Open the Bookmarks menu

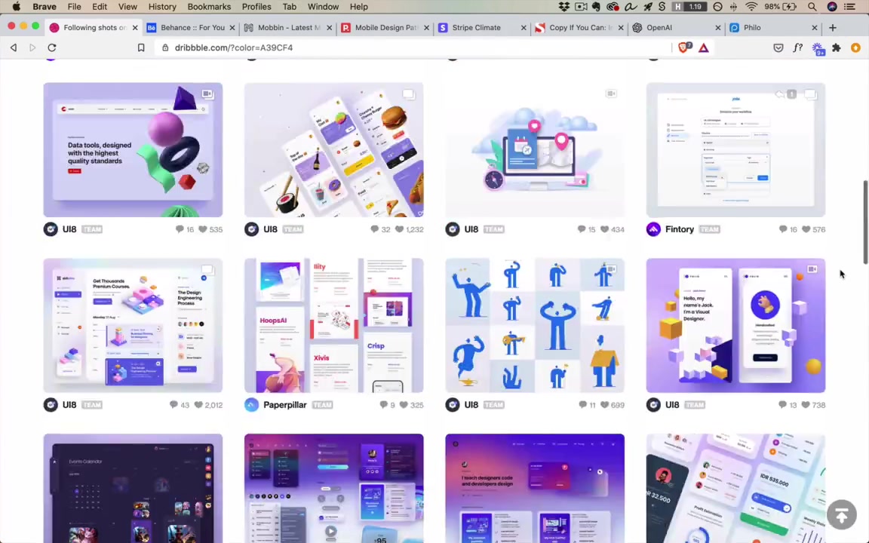tap(209, 7)
